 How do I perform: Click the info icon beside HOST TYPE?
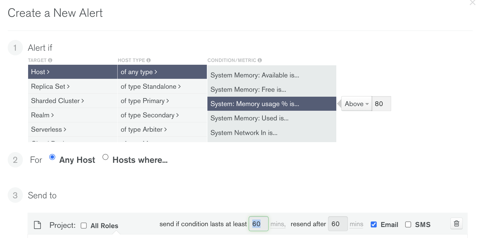[148, 60]
